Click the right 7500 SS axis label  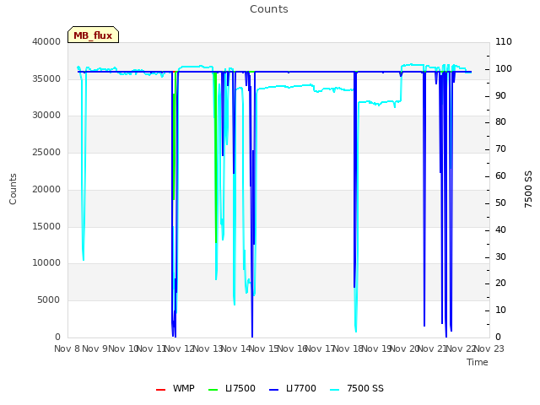point(528,189)
